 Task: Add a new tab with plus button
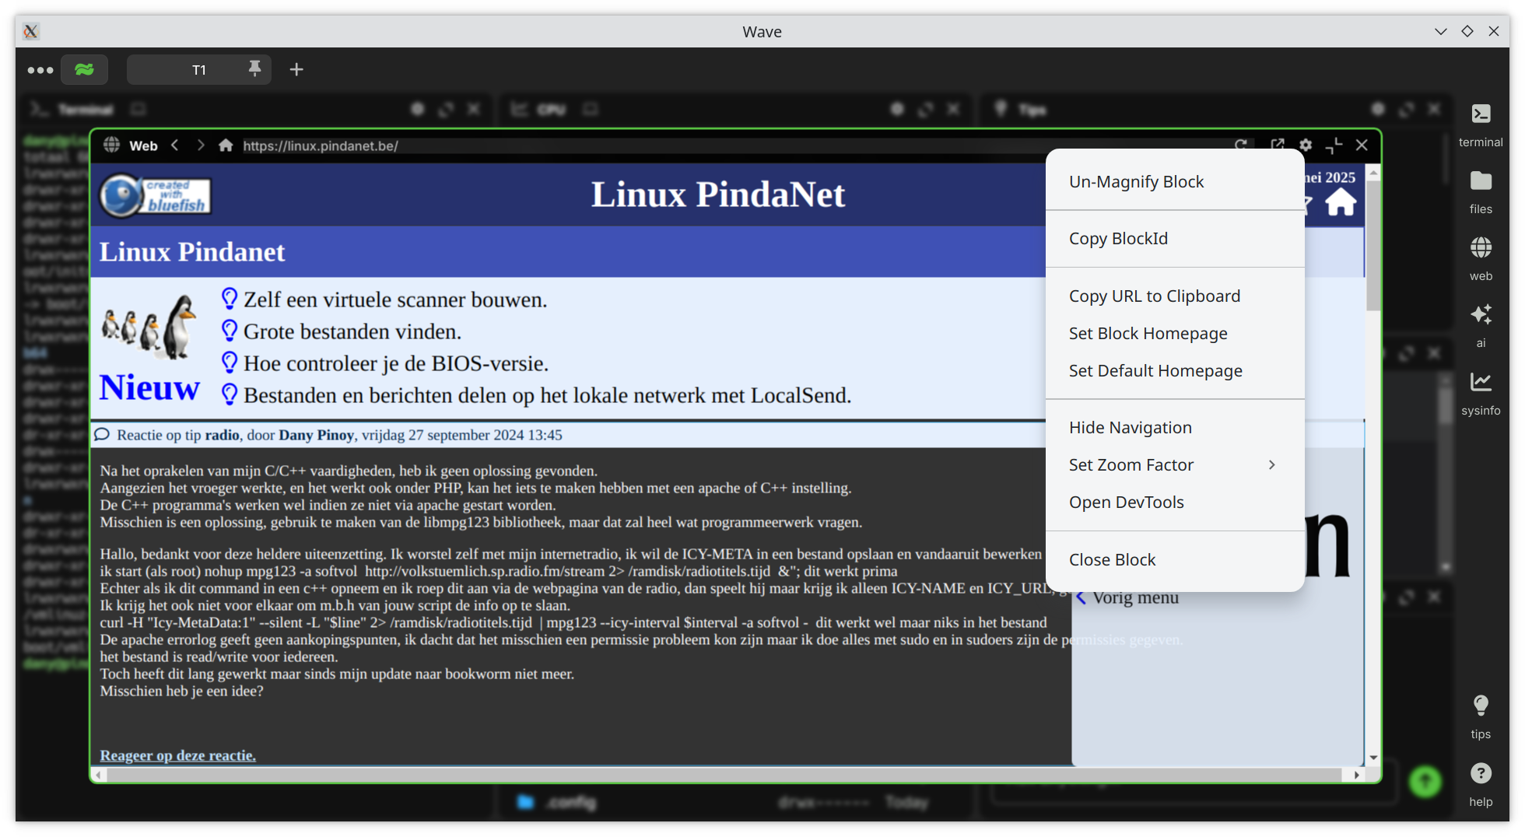point(296,70)
